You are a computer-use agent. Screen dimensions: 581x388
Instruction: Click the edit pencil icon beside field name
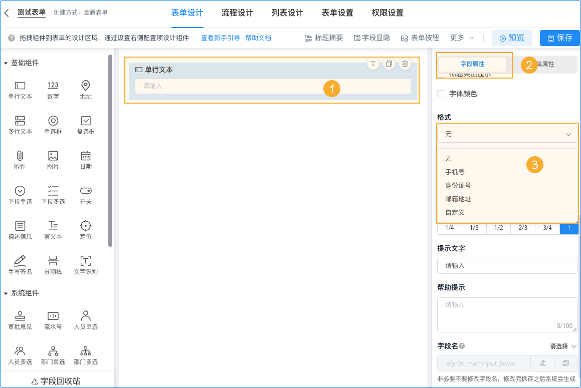543,363
